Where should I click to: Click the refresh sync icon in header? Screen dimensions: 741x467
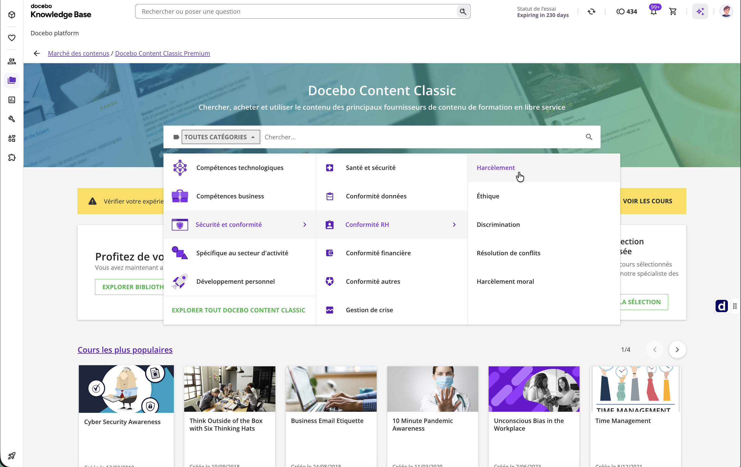(592, 12)
